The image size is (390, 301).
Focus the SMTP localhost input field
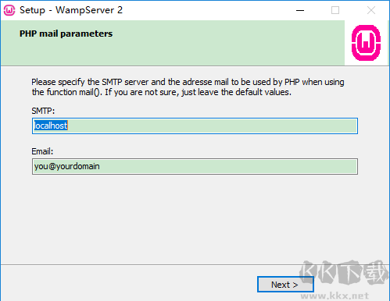click(195, 126)
